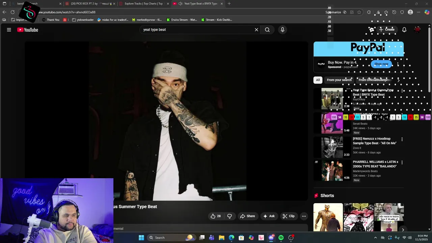This screenshot has height=243, width=432.
Task: Open Yeat Type Beat x Quavo thumbnail
Action: [x=332, y=99]
